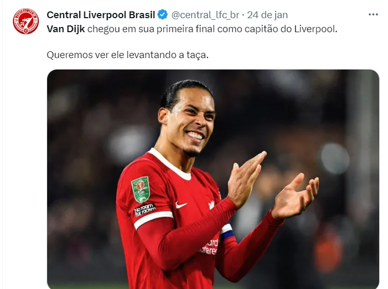Click the line Queremos ver ele levantando a taça
This screenshot has width=388, height=289.
127,55
